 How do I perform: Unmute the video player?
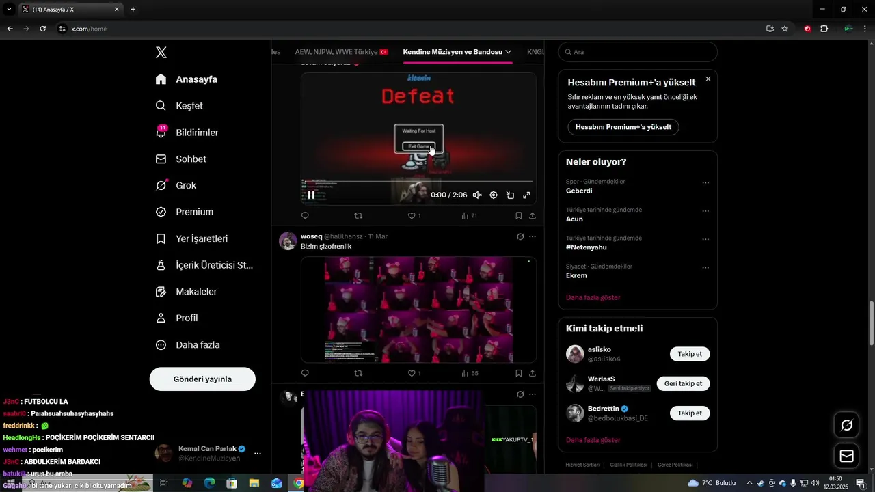point(477,195)
